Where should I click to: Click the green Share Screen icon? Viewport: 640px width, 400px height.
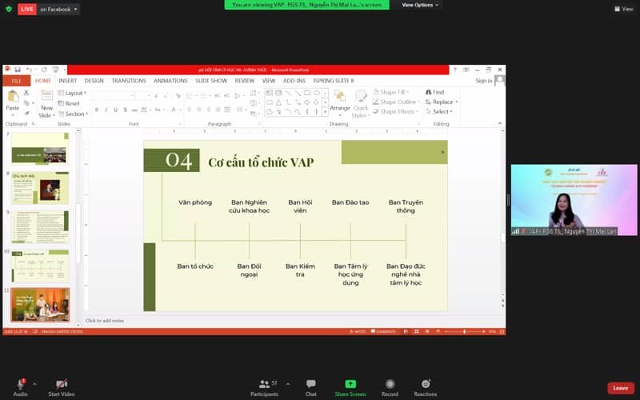pyautogui.click(x=350, y=384)
